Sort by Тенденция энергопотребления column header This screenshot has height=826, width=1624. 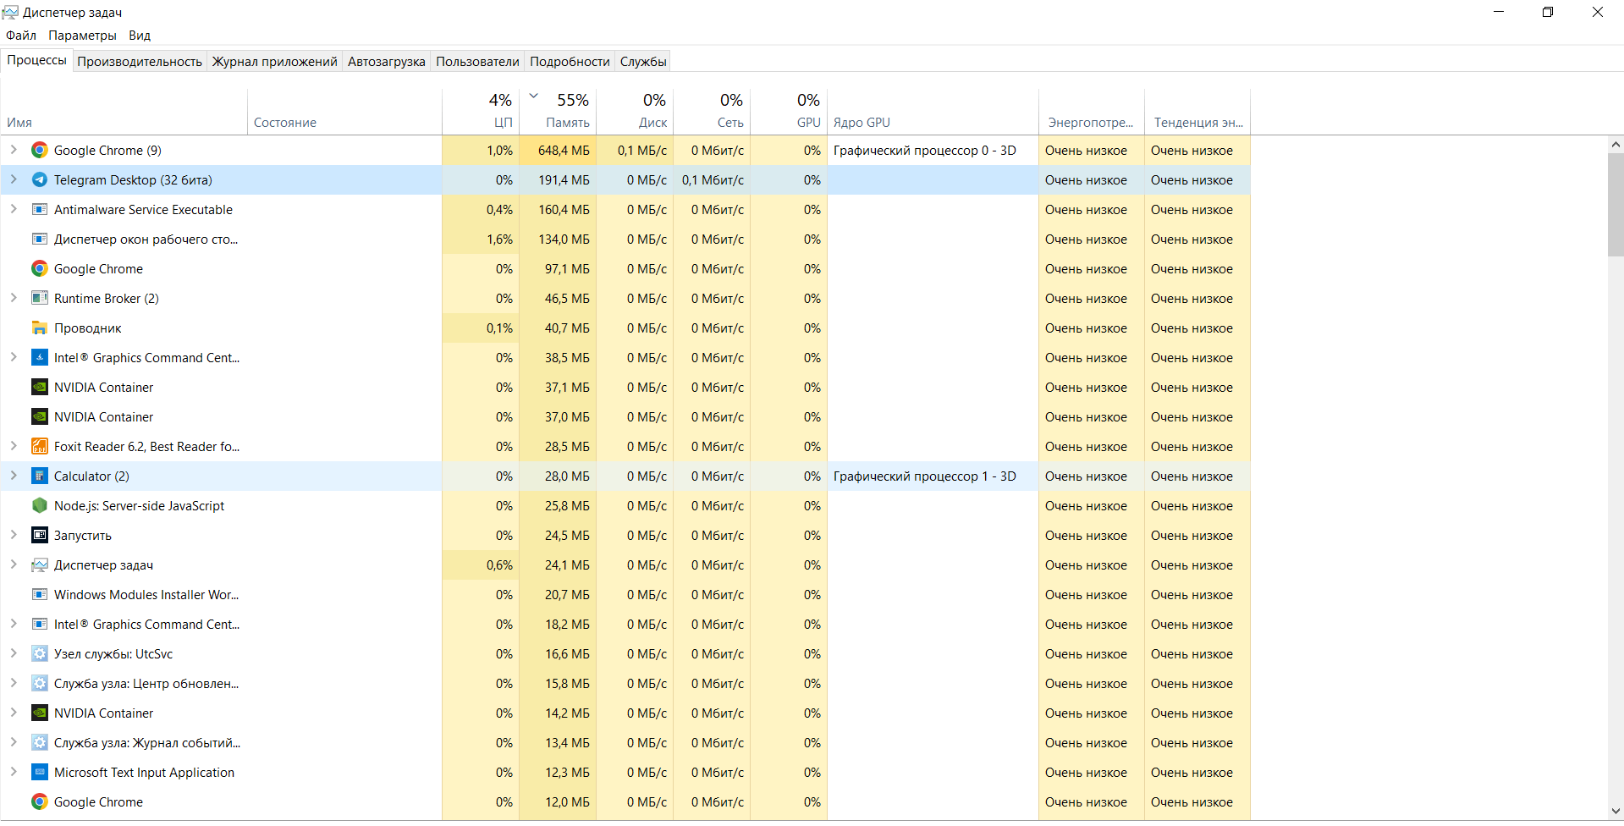[x=1197, y=112]
